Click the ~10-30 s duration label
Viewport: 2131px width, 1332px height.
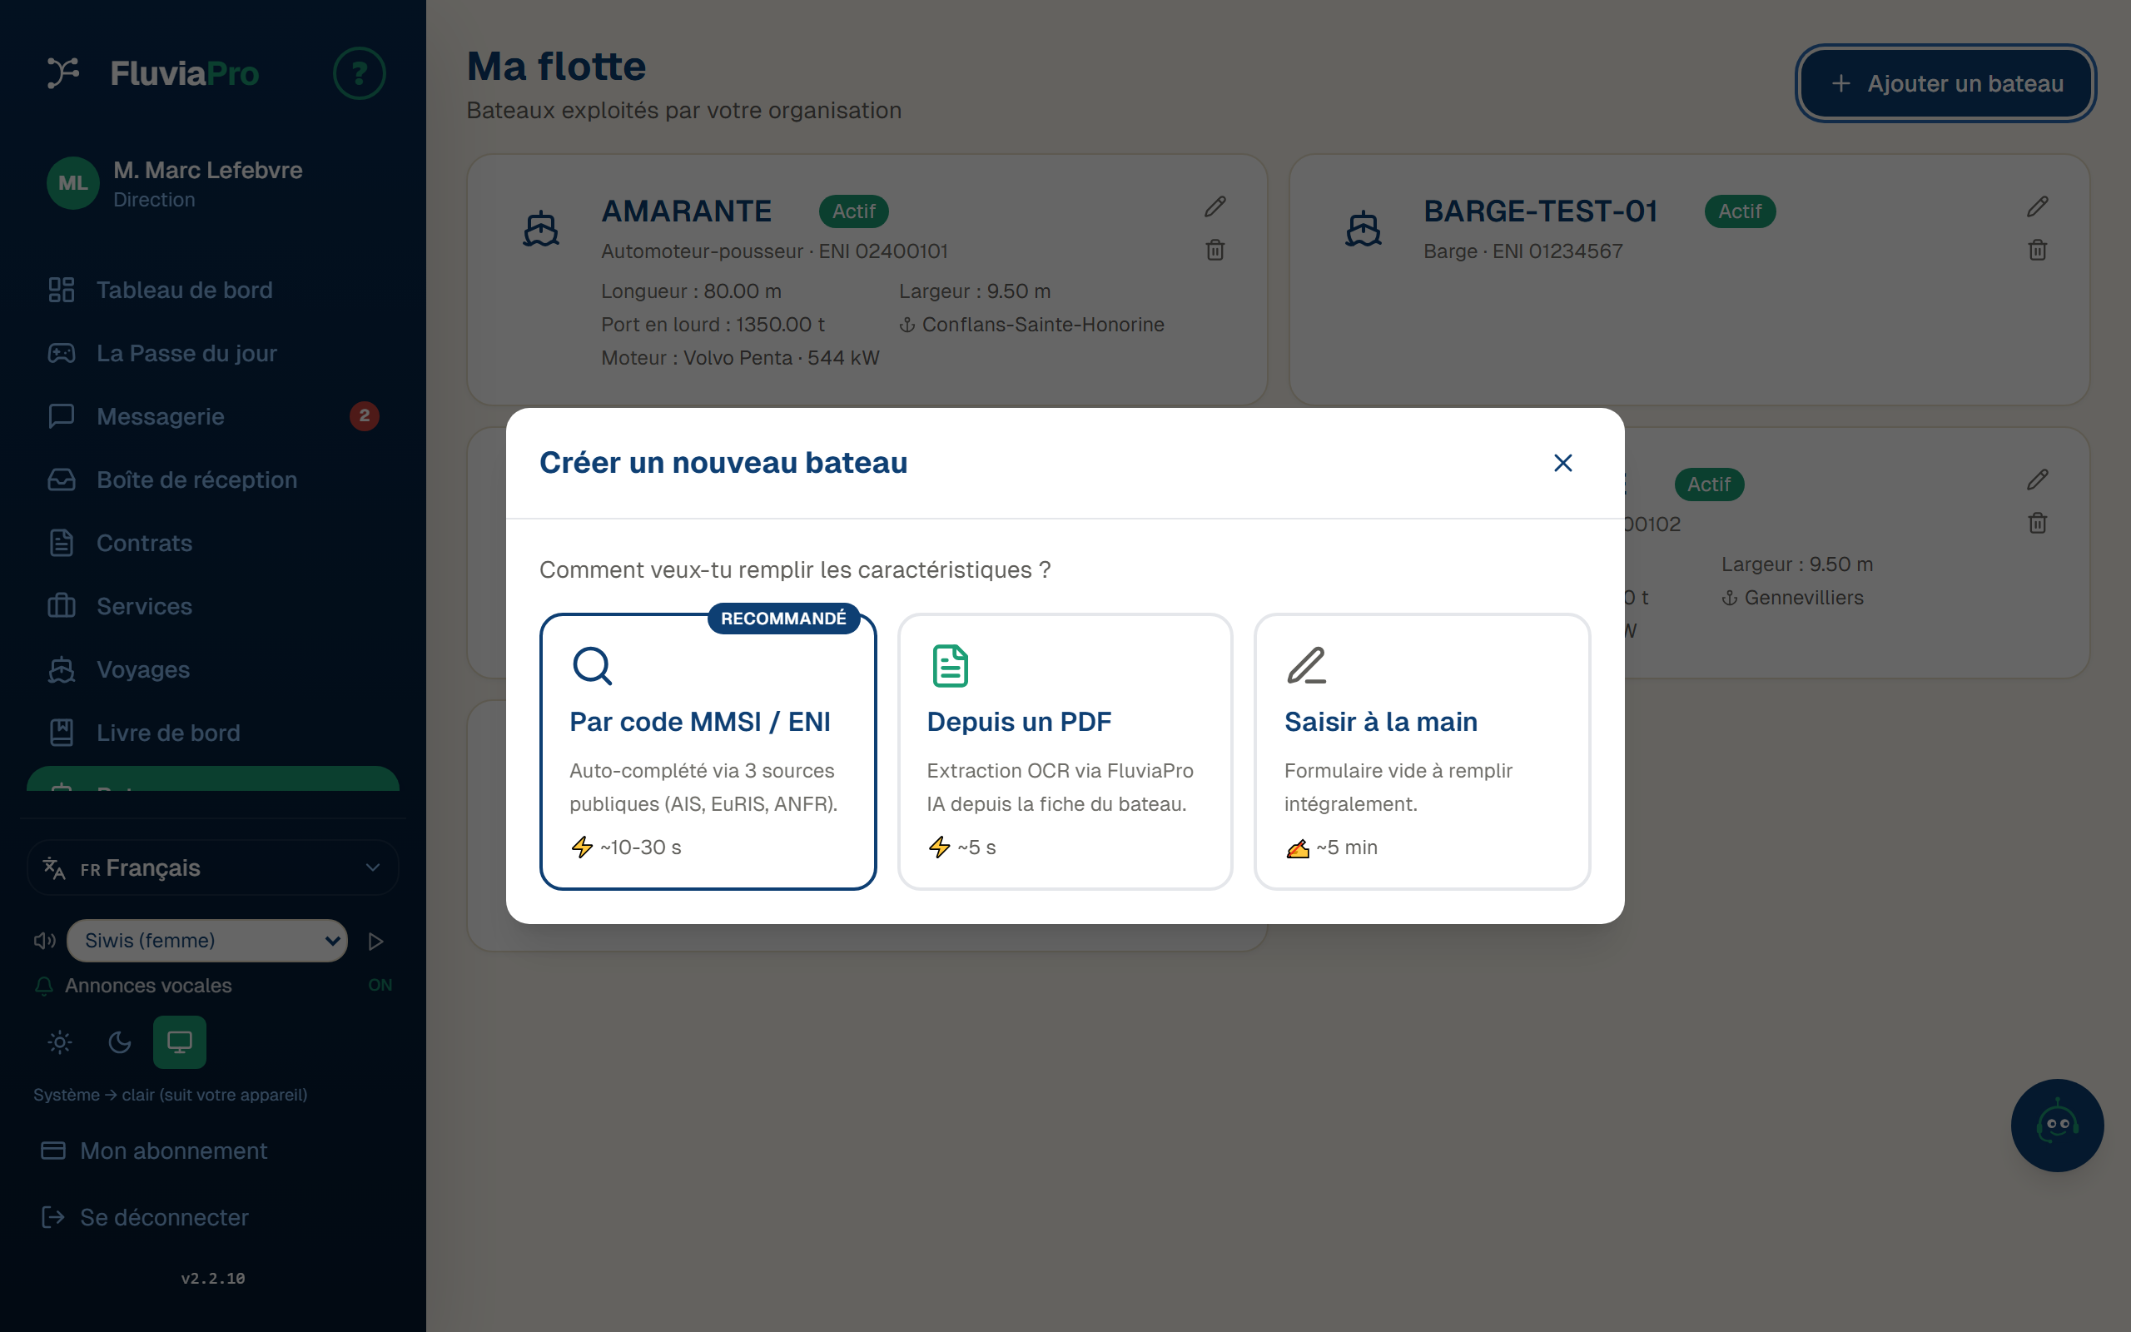point(640,847)
